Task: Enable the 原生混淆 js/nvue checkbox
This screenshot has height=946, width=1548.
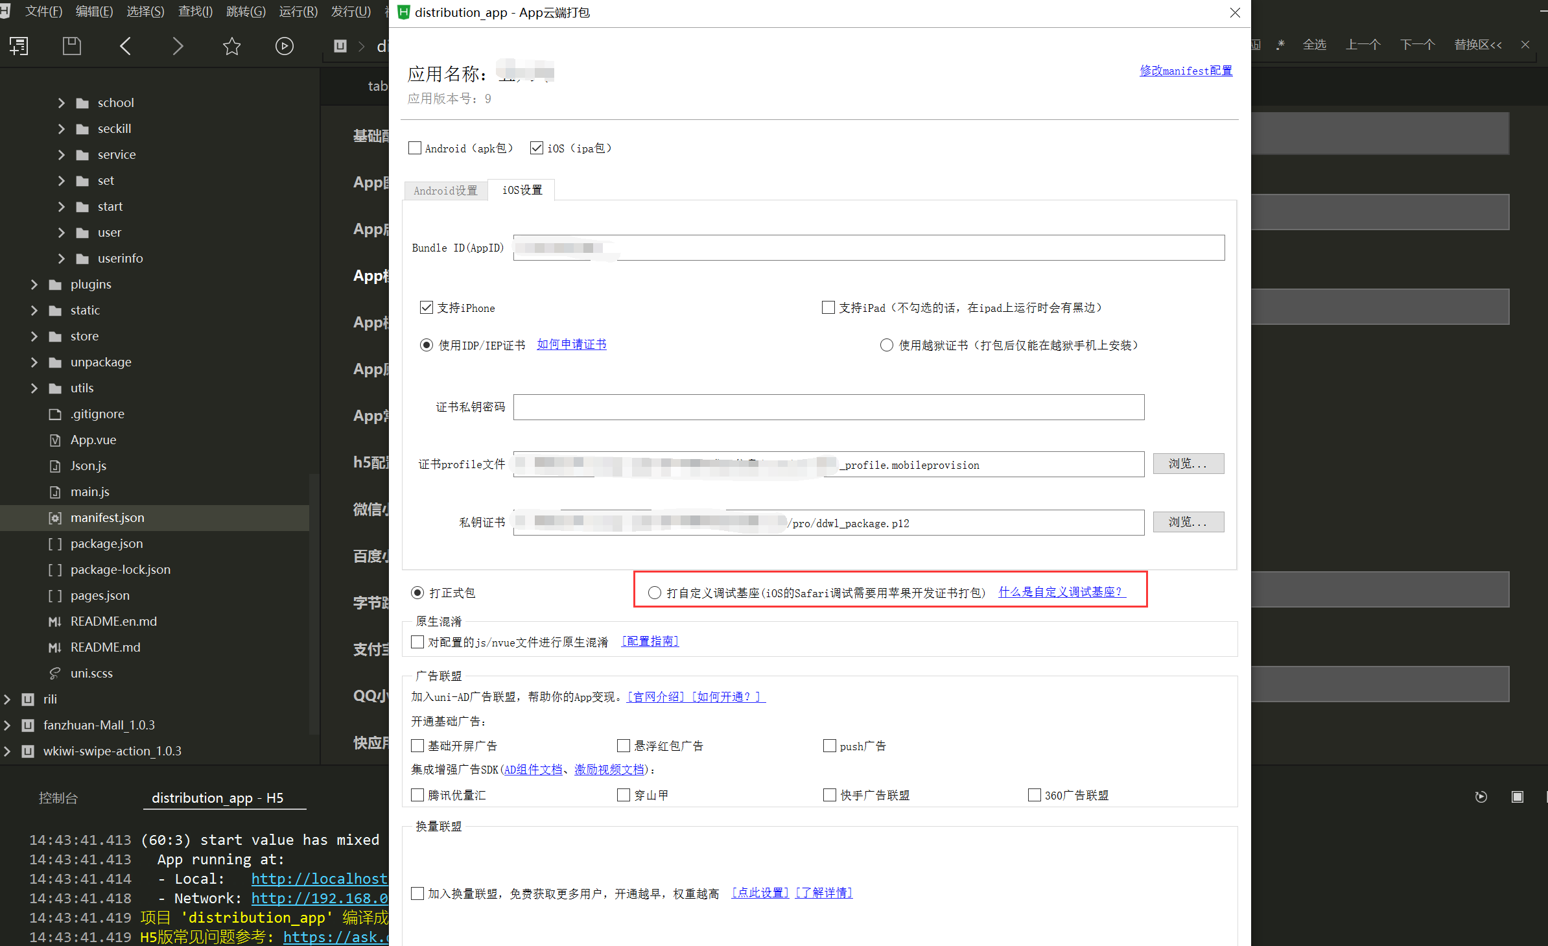Action: 417,643
